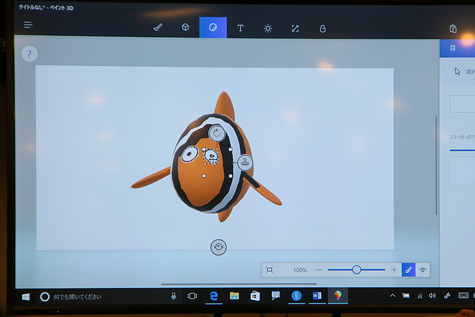Zoom in with the plus button
Image resolution: width=475 pixels, height=317 pixels.
394,269
